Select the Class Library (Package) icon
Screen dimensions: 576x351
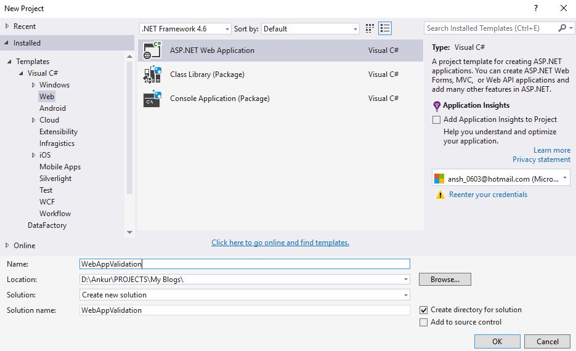pyautogui.click(x=152, y=75)
